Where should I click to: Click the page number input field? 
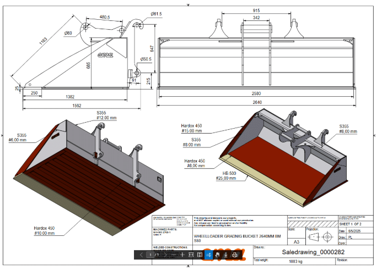(150, 255)
